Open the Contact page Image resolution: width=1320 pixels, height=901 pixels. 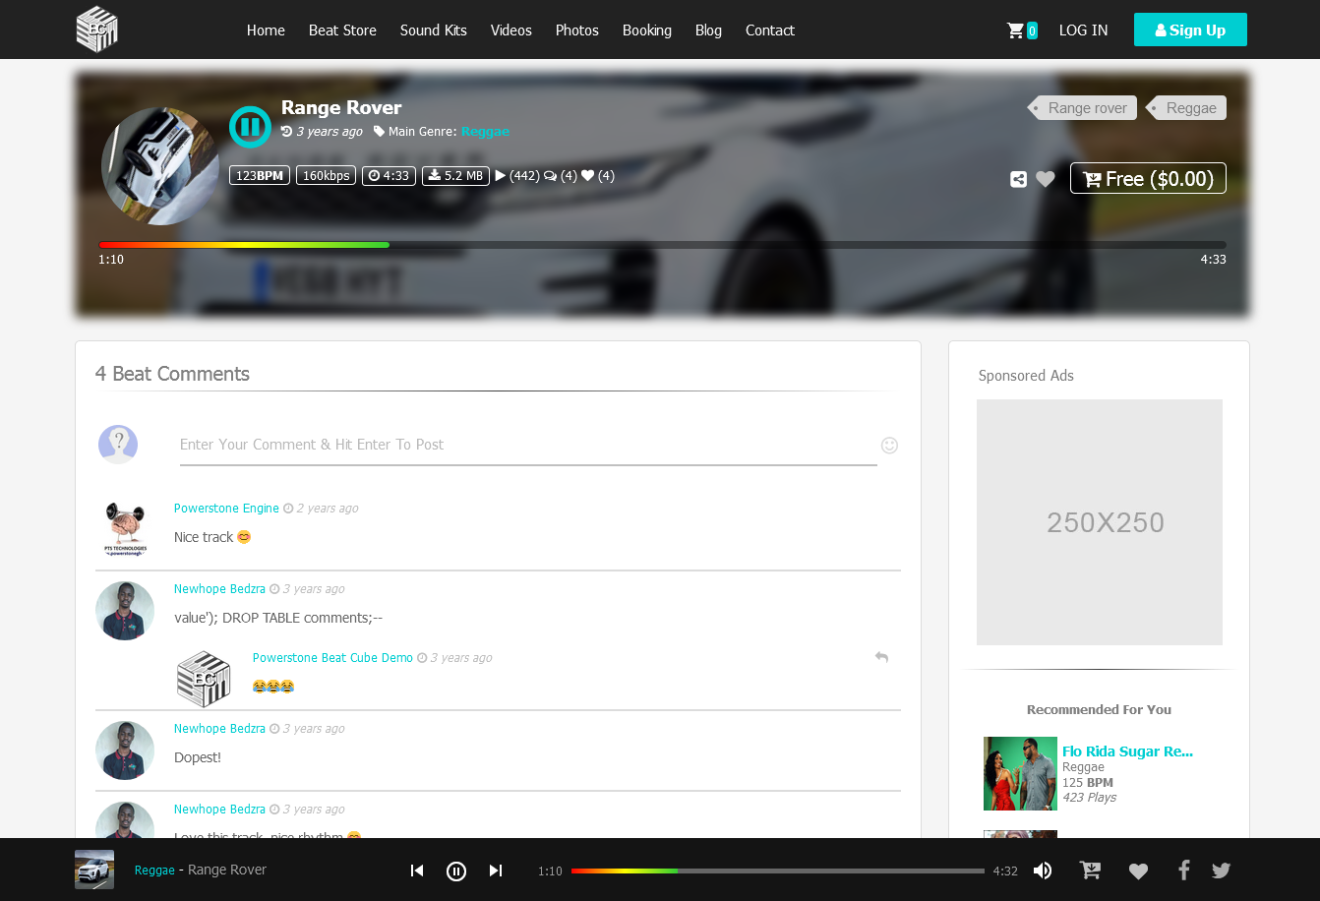coord(770,30)
